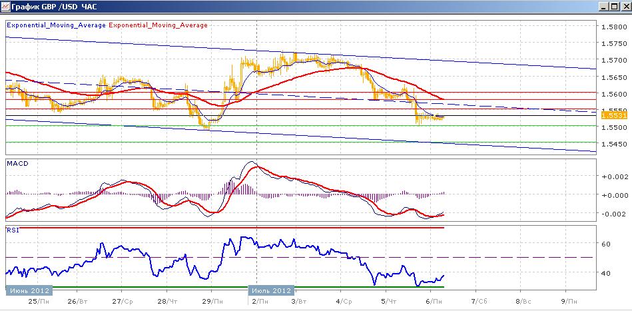Click the 1.5800 price axis label
This screenshot has width=632, height=311.
coord(614,27)
